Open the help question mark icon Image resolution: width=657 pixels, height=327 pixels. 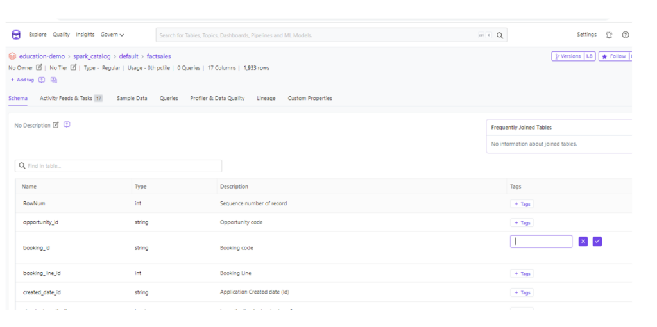point(626,35)
